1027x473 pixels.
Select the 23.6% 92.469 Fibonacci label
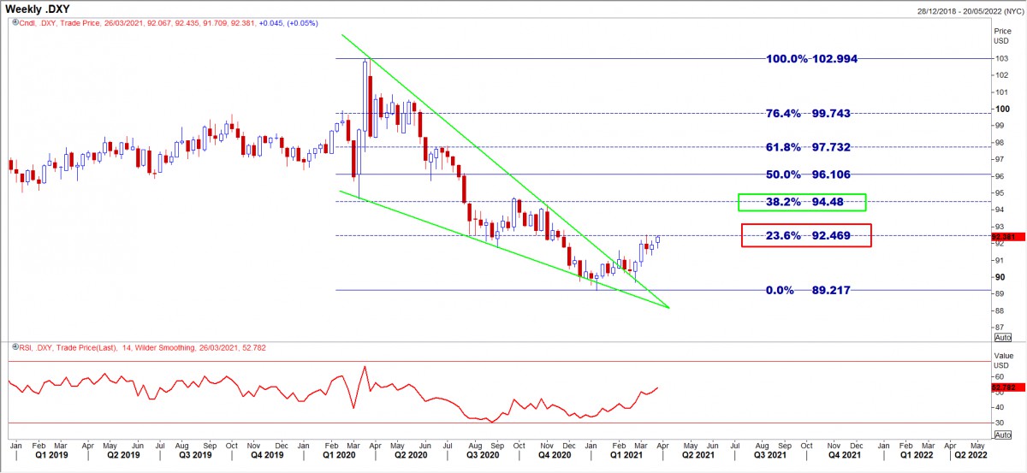point(810,236)
